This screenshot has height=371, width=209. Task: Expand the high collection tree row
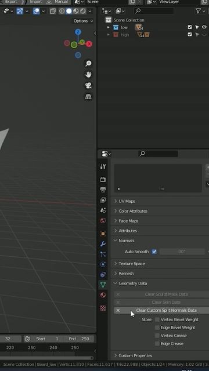[x=109, y=35]
